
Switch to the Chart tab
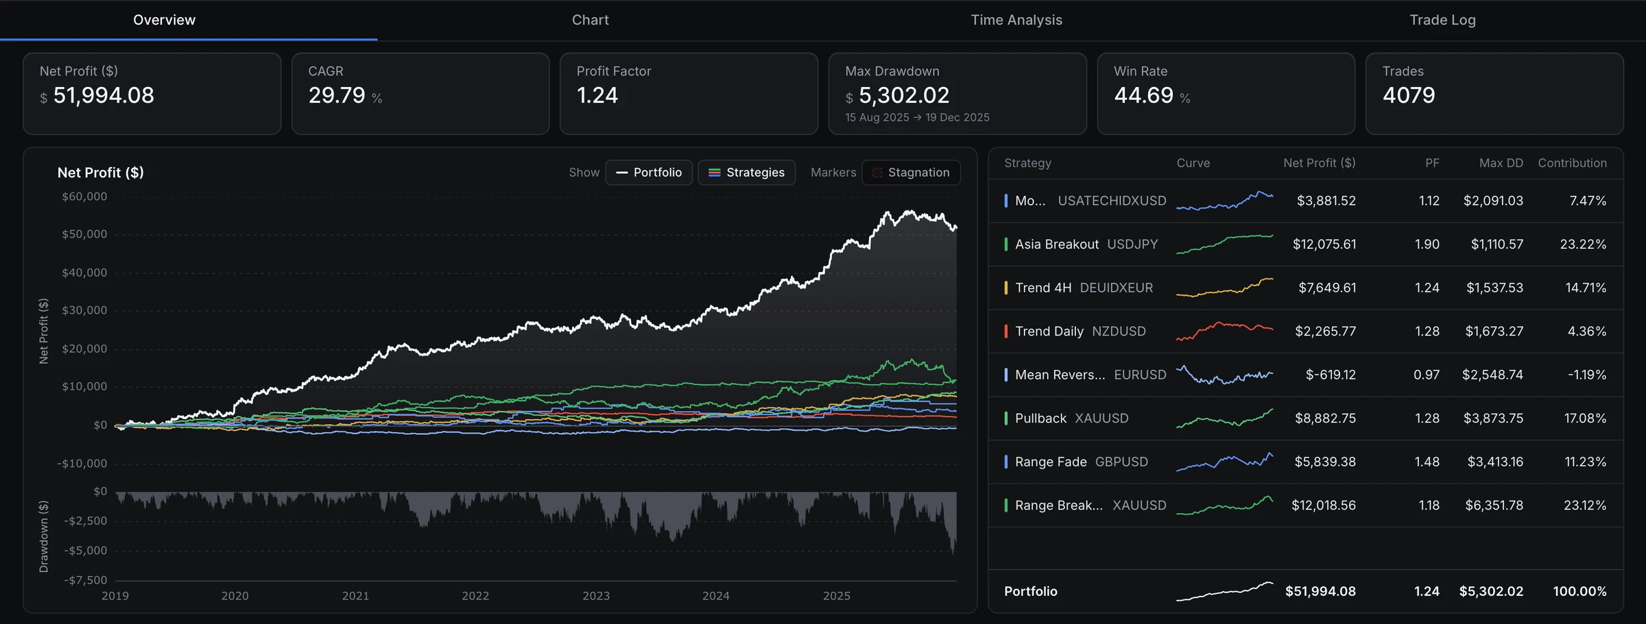[x=590, y=20]
